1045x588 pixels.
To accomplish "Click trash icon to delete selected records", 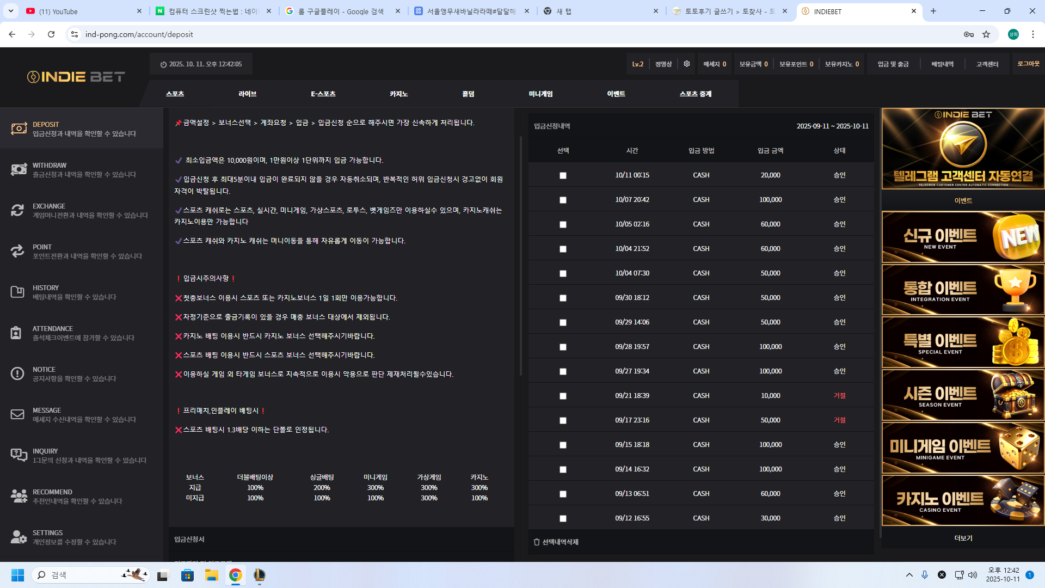I will [537, 542].
